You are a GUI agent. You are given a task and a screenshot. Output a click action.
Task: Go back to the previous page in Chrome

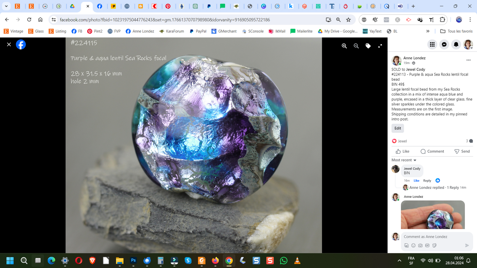point(7,20)
